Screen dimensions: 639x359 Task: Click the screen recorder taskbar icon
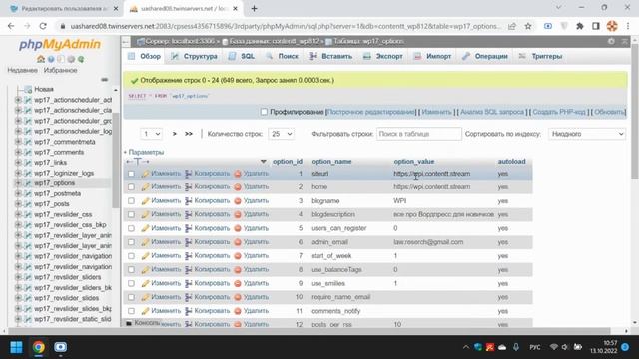[60, 347]
